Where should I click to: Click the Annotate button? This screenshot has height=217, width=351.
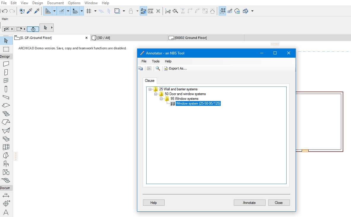[x=250, y=203]
